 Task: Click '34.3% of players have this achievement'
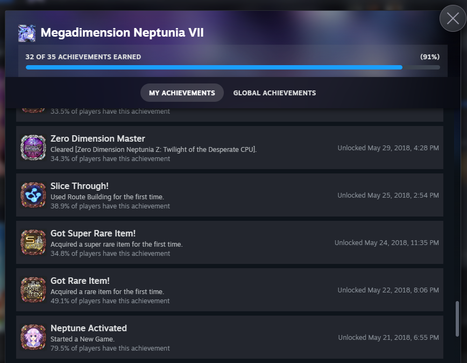tap(110, 159)
